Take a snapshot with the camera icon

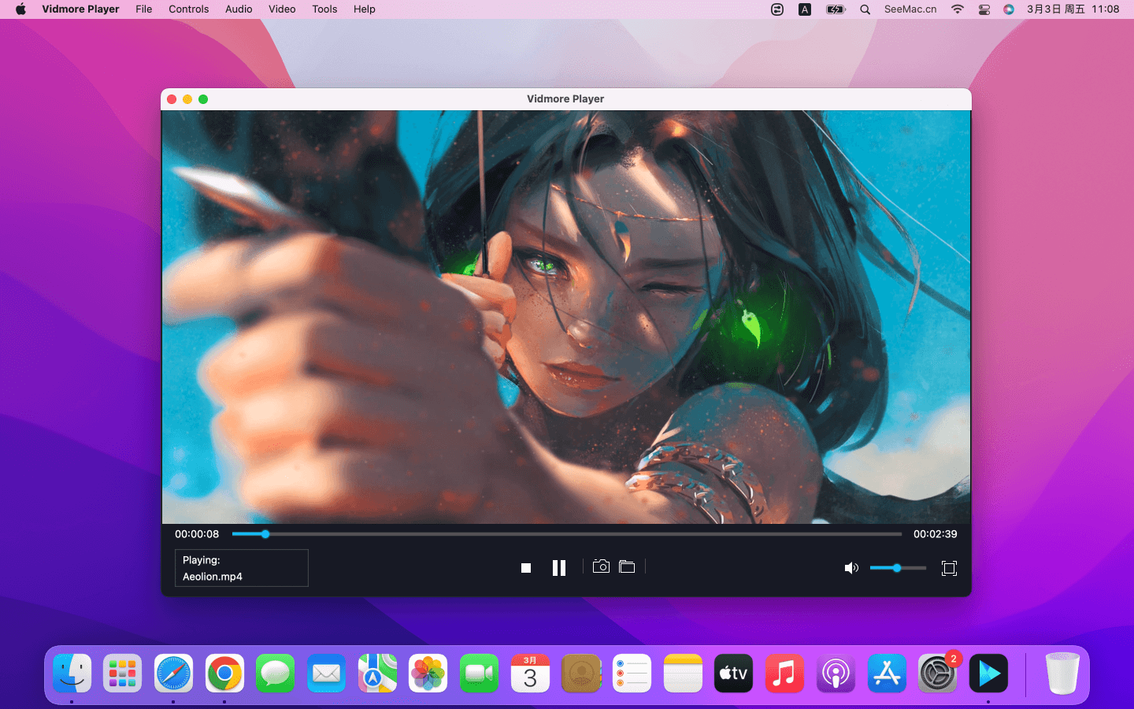(601, 566)
